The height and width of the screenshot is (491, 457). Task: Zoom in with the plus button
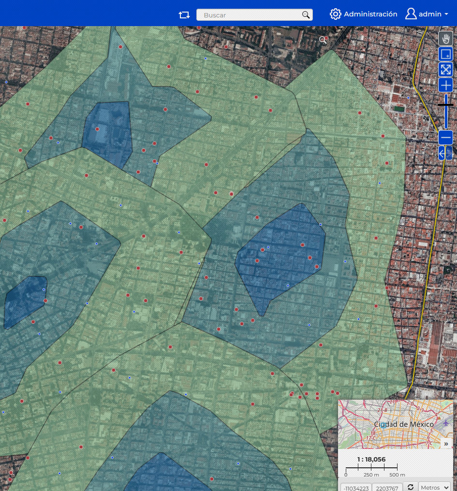click(x=445, y=86)
